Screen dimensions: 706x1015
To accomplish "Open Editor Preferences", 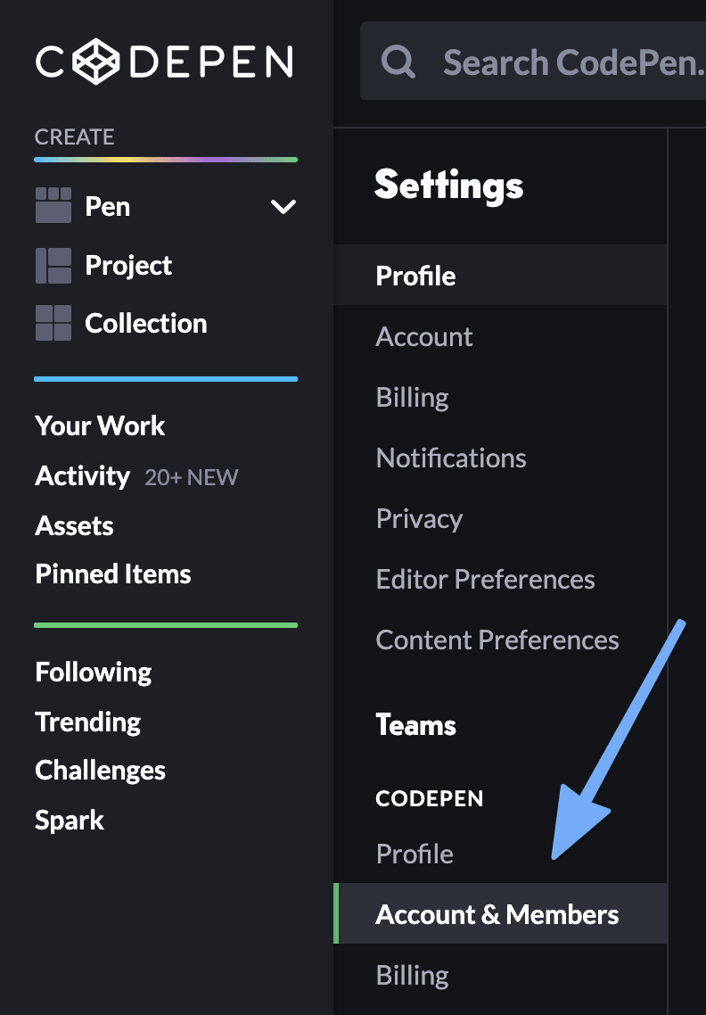I will [x=486, y=579].
